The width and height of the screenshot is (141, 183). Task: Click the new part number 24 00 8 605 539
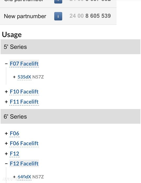(x=90, y=16)
